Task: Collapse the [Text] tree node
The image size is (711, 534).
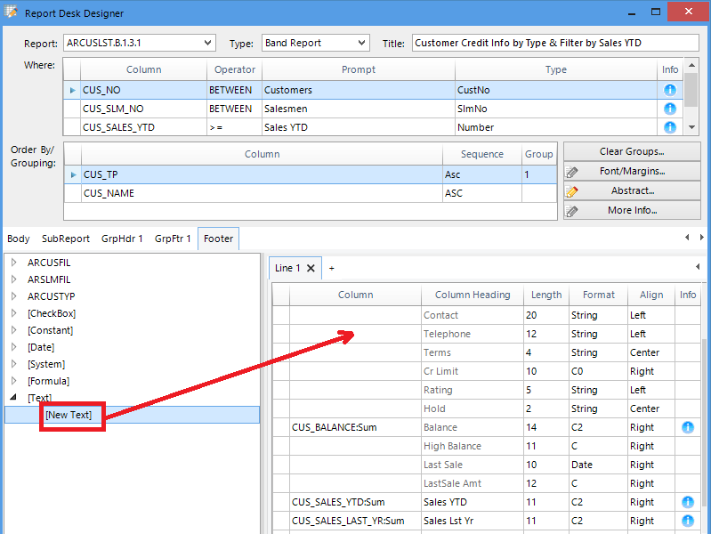Action: click(14, 398)
